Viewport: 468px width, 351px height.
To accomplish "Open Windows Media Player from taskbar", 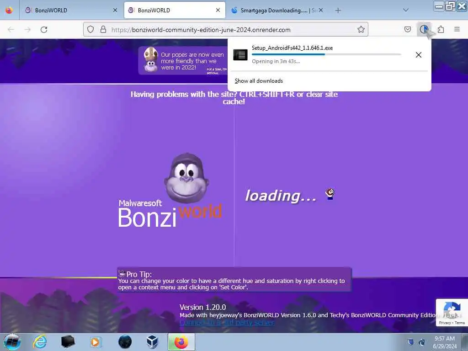I will pos(96,342).
